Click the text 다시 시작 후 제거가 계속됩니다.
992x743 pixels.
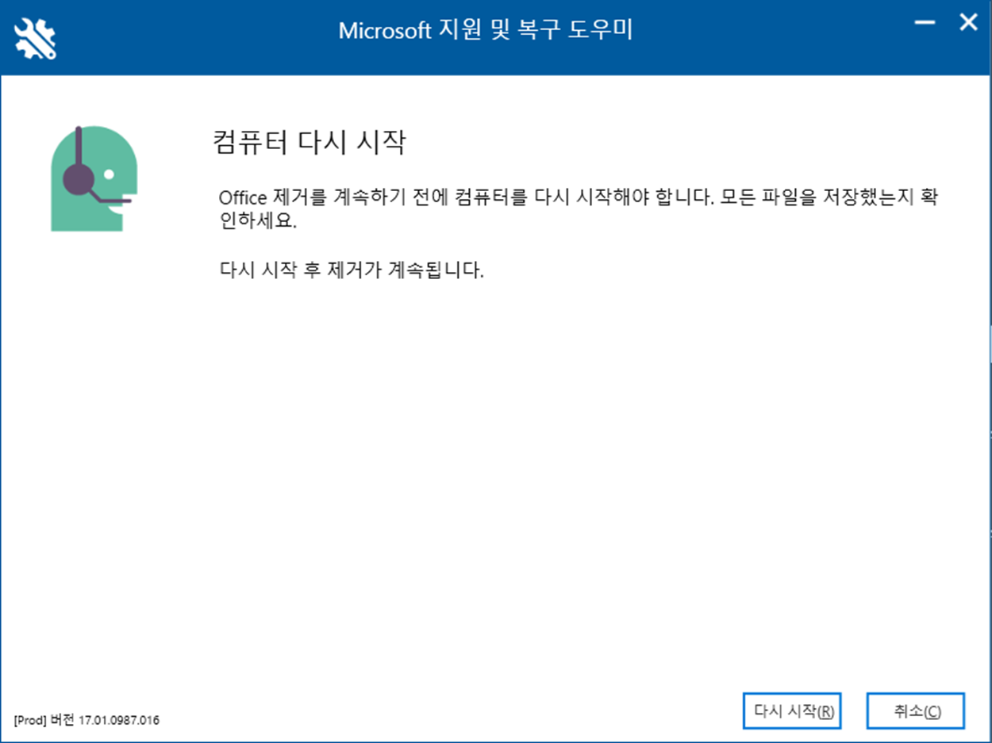(352, 270)
